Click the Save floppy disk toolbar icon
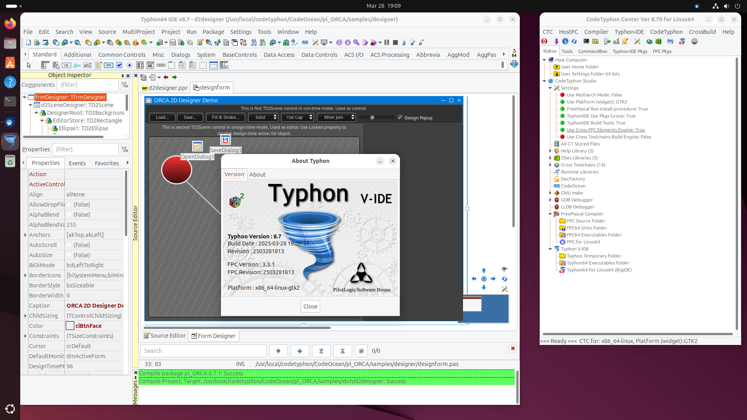The image size is (747, 420). tap(173, 42)
